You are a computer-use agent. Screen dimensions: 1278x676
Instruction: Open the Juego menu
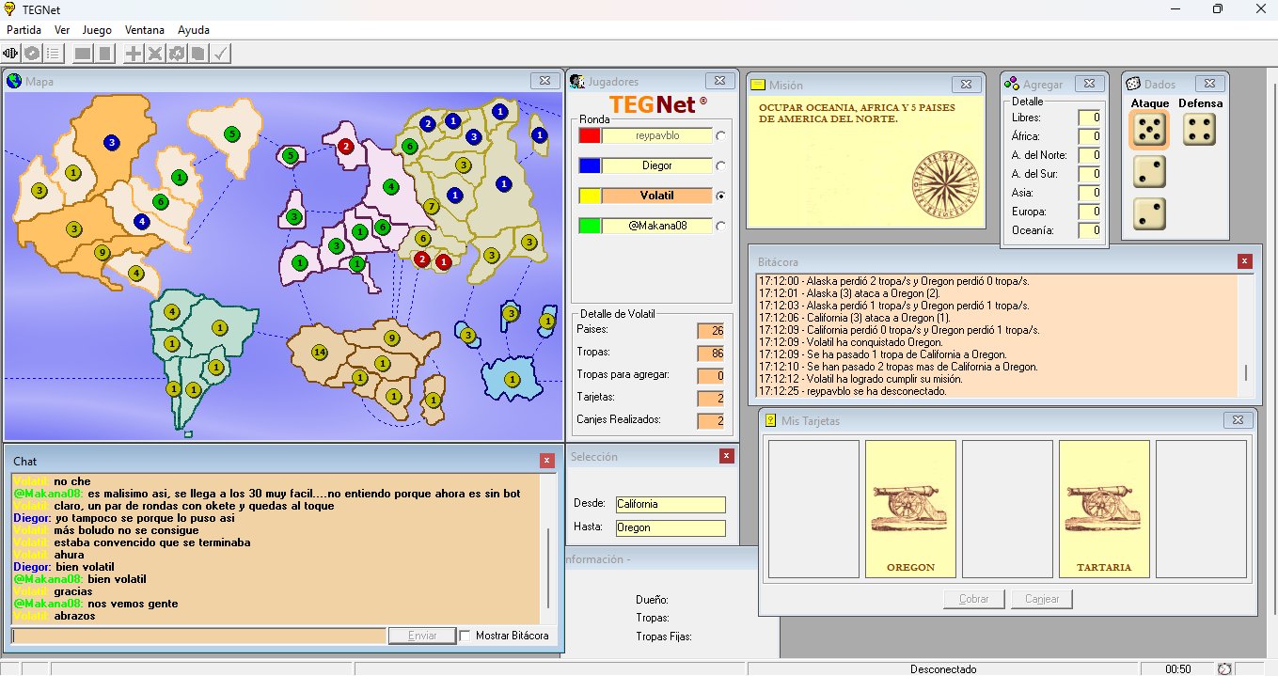97,30
